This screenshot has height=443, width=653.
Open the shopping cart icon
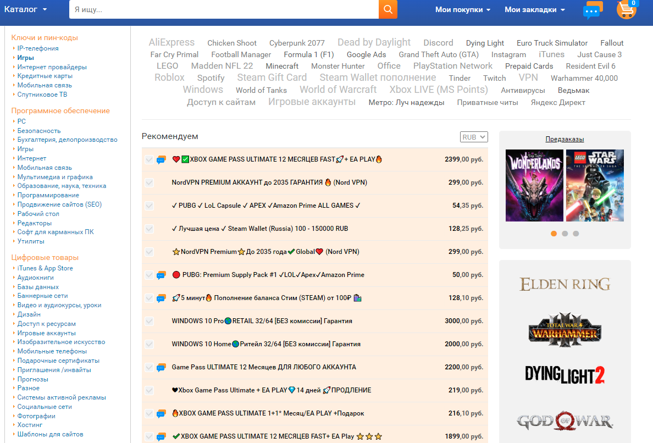(627, 9)
